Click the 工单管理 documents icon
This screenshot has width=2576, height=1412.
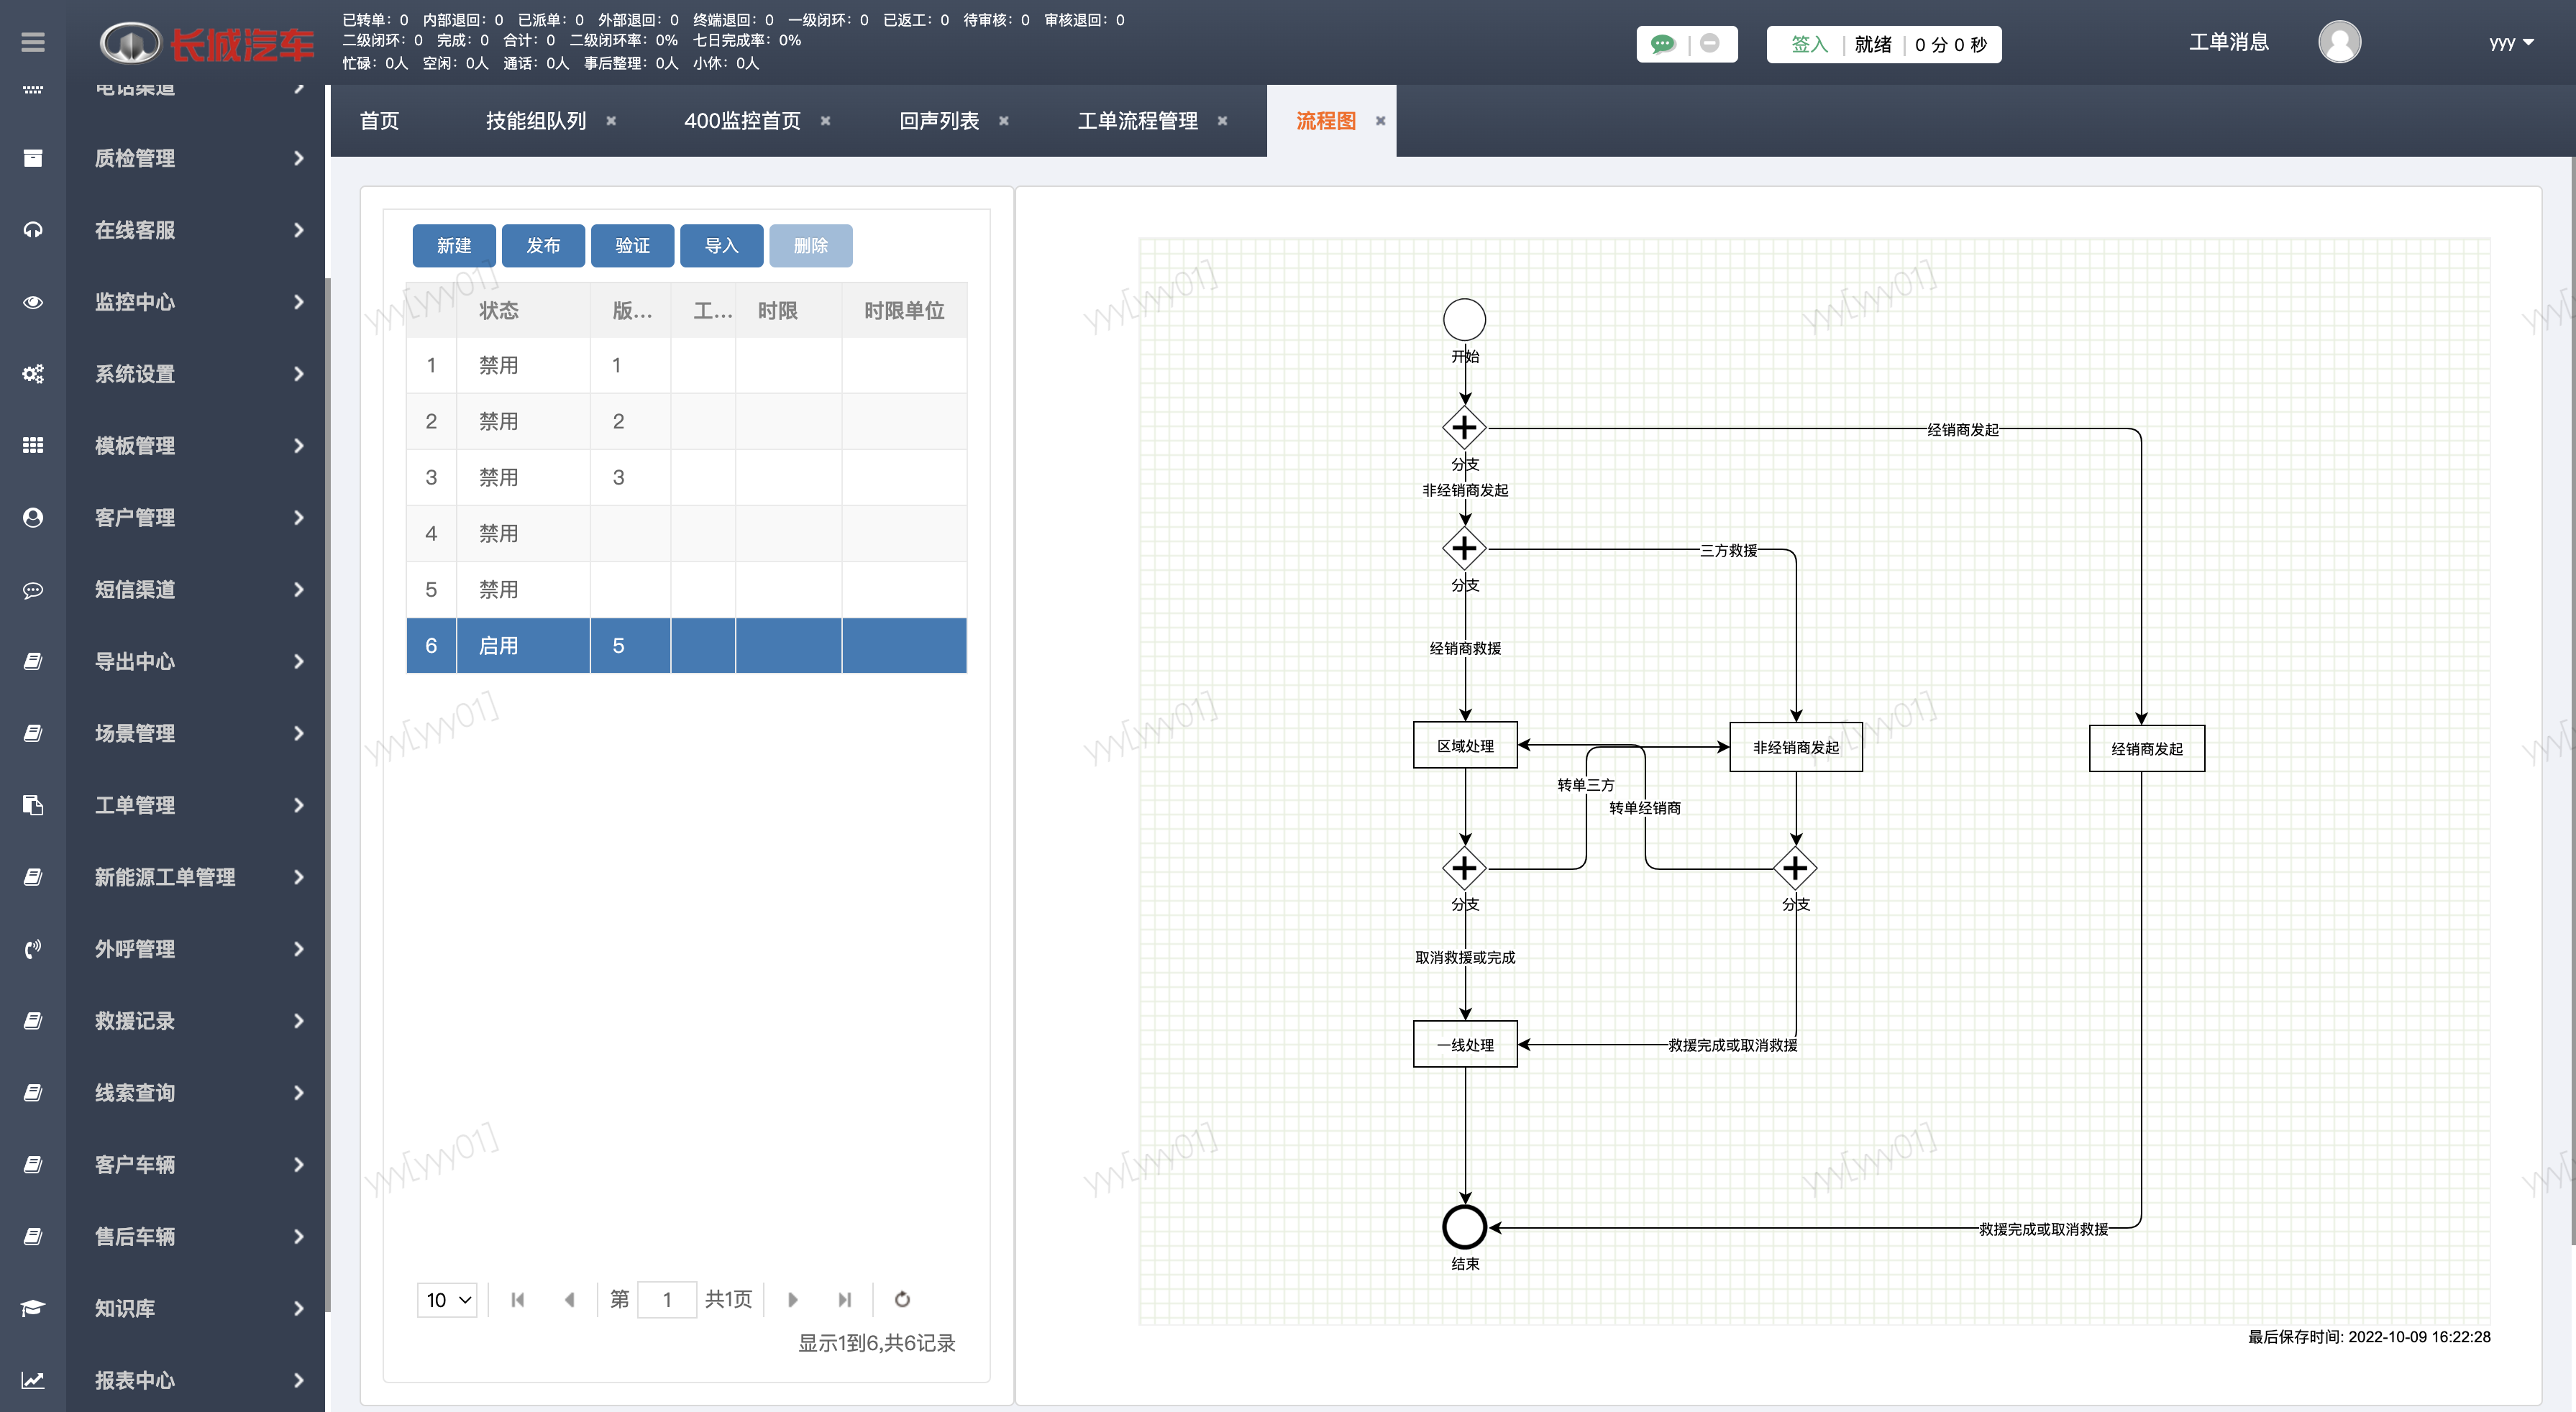pyautogui.click(x=33, y=805)
